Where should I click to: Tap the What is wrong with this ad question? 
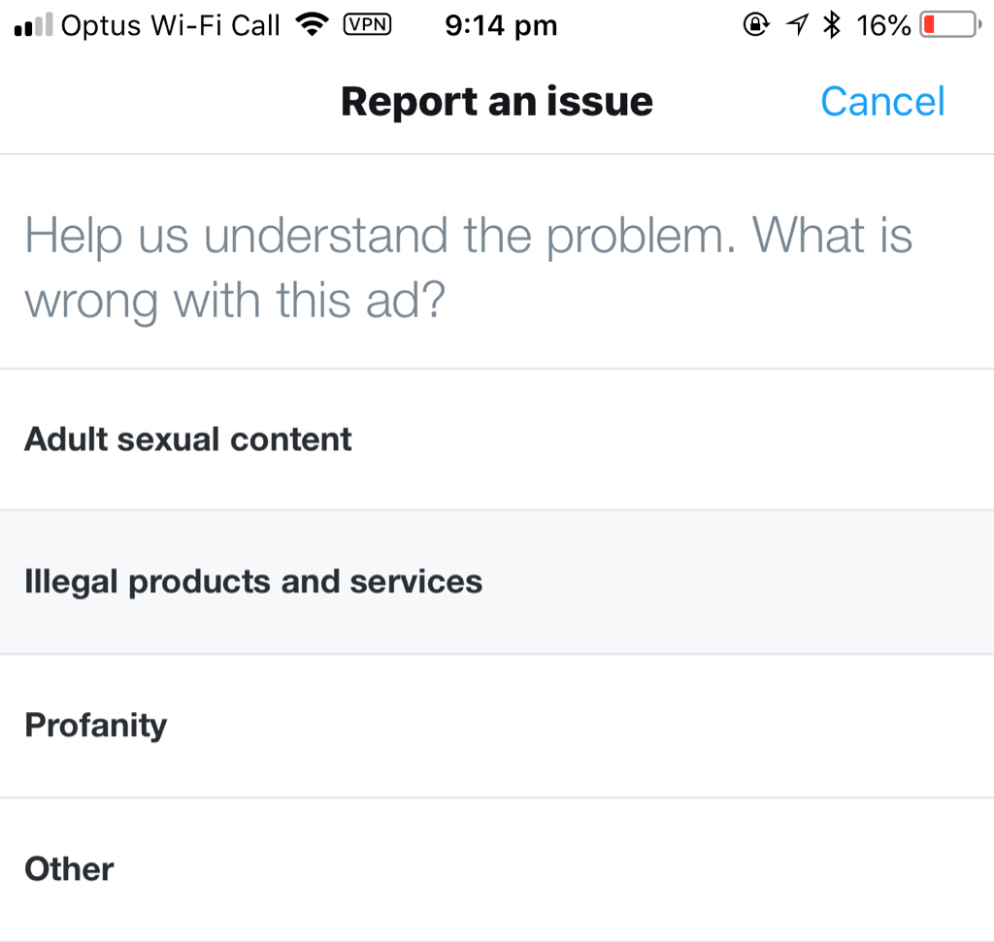(x=233, y=302)
